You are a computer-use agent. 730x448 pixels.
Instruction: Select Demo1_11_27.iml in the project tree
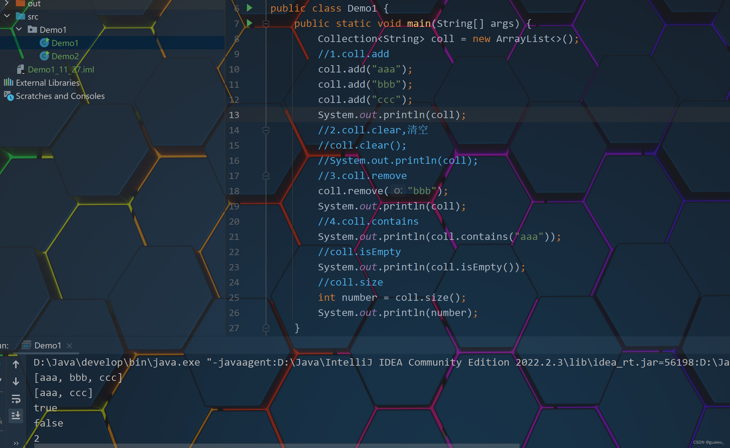[x=61, y=69]
